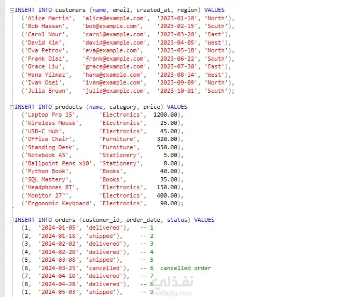The width and height of the screenshot is (345, 297).
Task: Click the 'Wireless Mouse' product name
Action: point(51,123)
